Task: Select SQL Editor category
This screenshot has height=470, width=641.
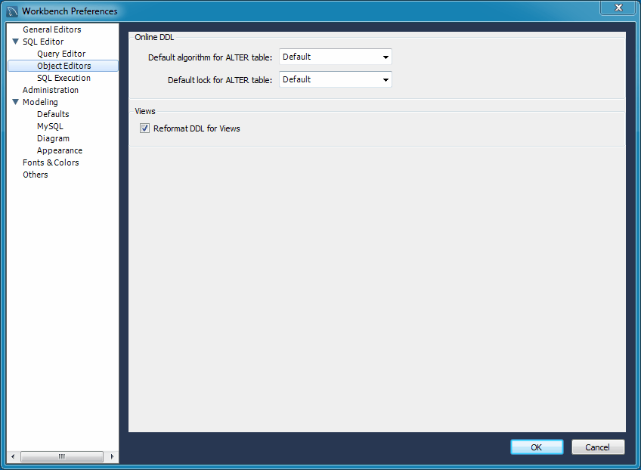Action: point(43,42)
